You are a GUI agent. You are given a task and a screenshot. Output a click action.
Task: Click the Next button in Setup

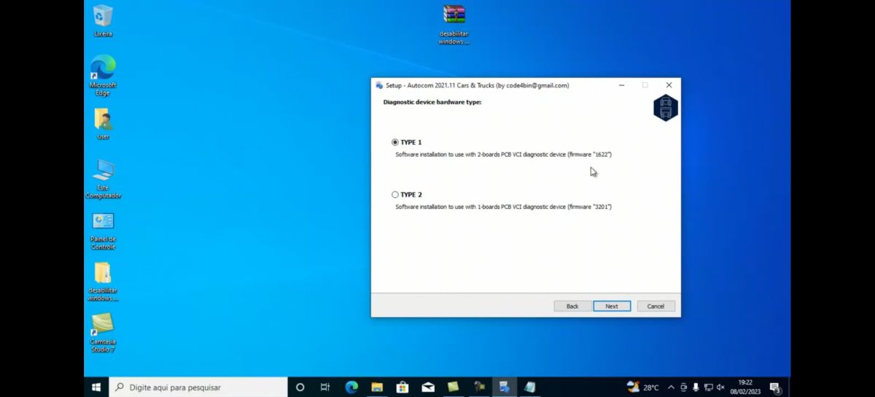pos(612,306)
